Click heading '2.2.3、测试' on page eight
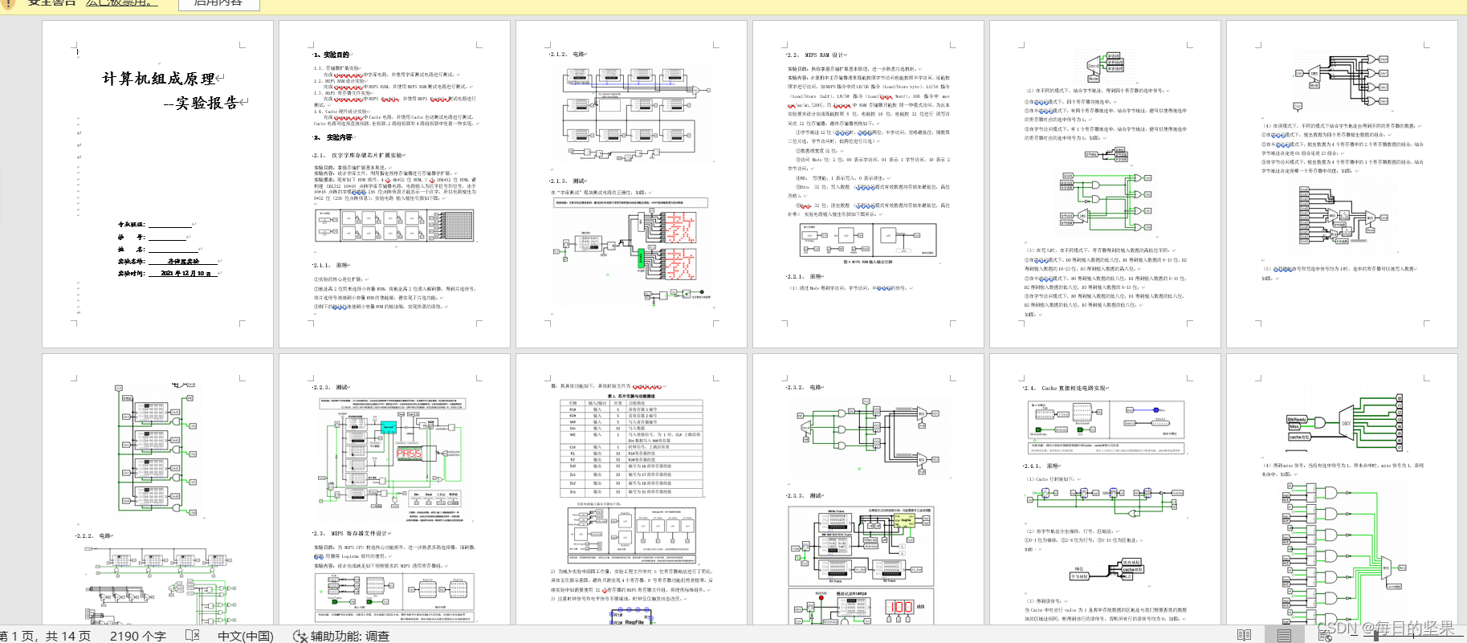1467x643 pixels. coord(332,387)
